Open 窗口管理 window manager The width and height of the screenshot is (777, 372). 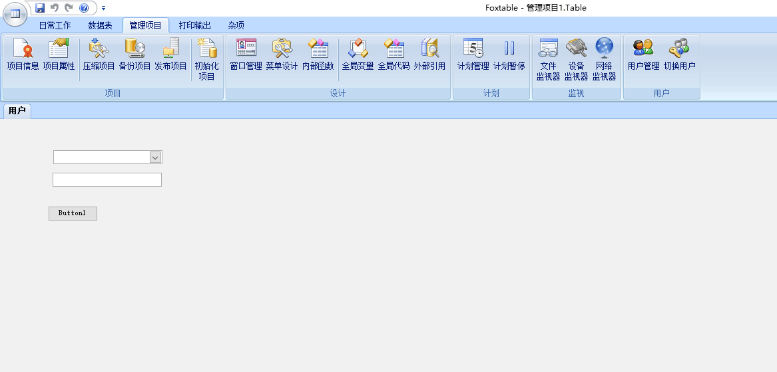click(x=246, y=54)
